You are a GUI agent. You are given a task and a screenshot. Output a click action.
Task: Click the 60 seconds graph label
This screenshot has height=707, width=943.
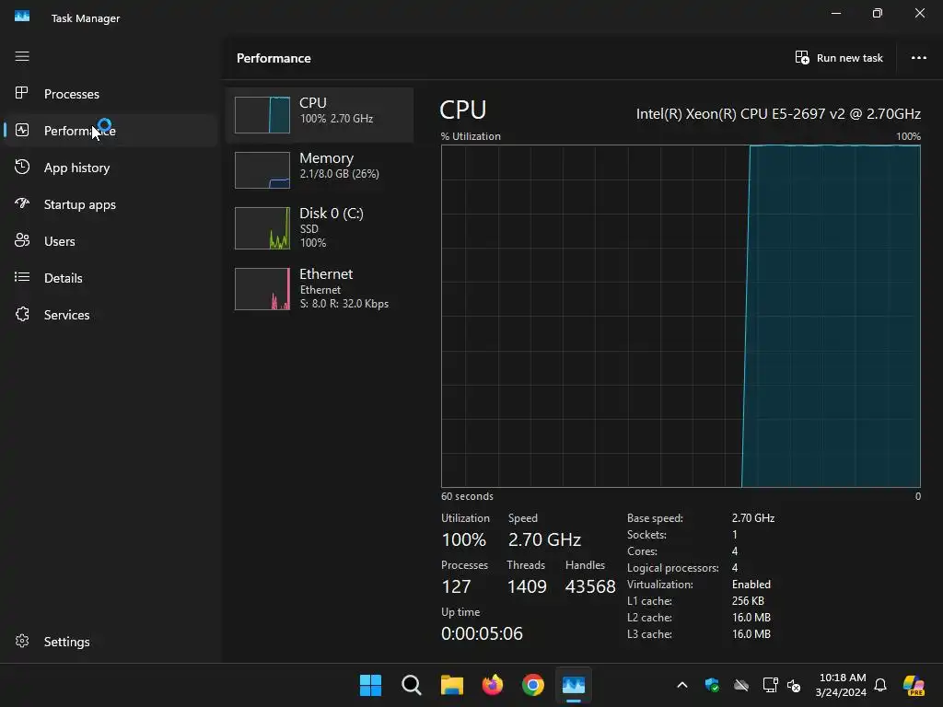point(467,496)
